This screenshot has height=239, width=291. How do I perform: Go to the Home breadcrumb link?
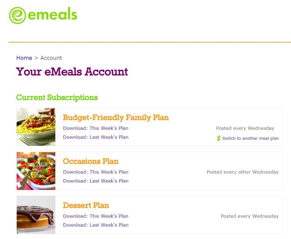click(24, 58)
